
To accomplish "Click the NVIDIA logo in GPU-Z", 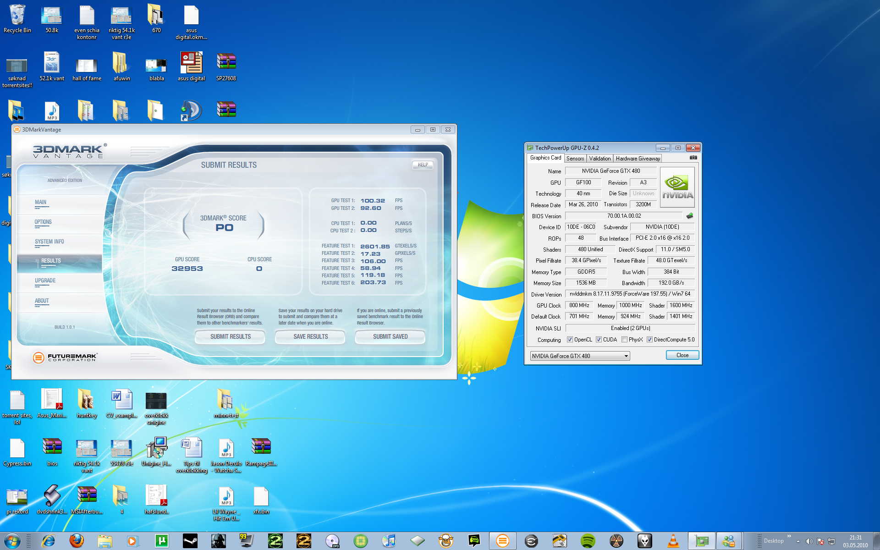I will [677, 187].
